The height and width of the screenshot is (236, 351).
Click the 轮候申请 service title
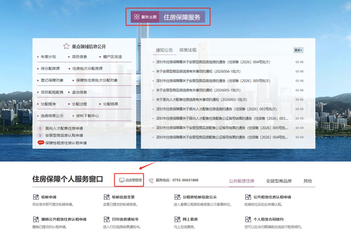pyautogui.click(x=49, y=197)
